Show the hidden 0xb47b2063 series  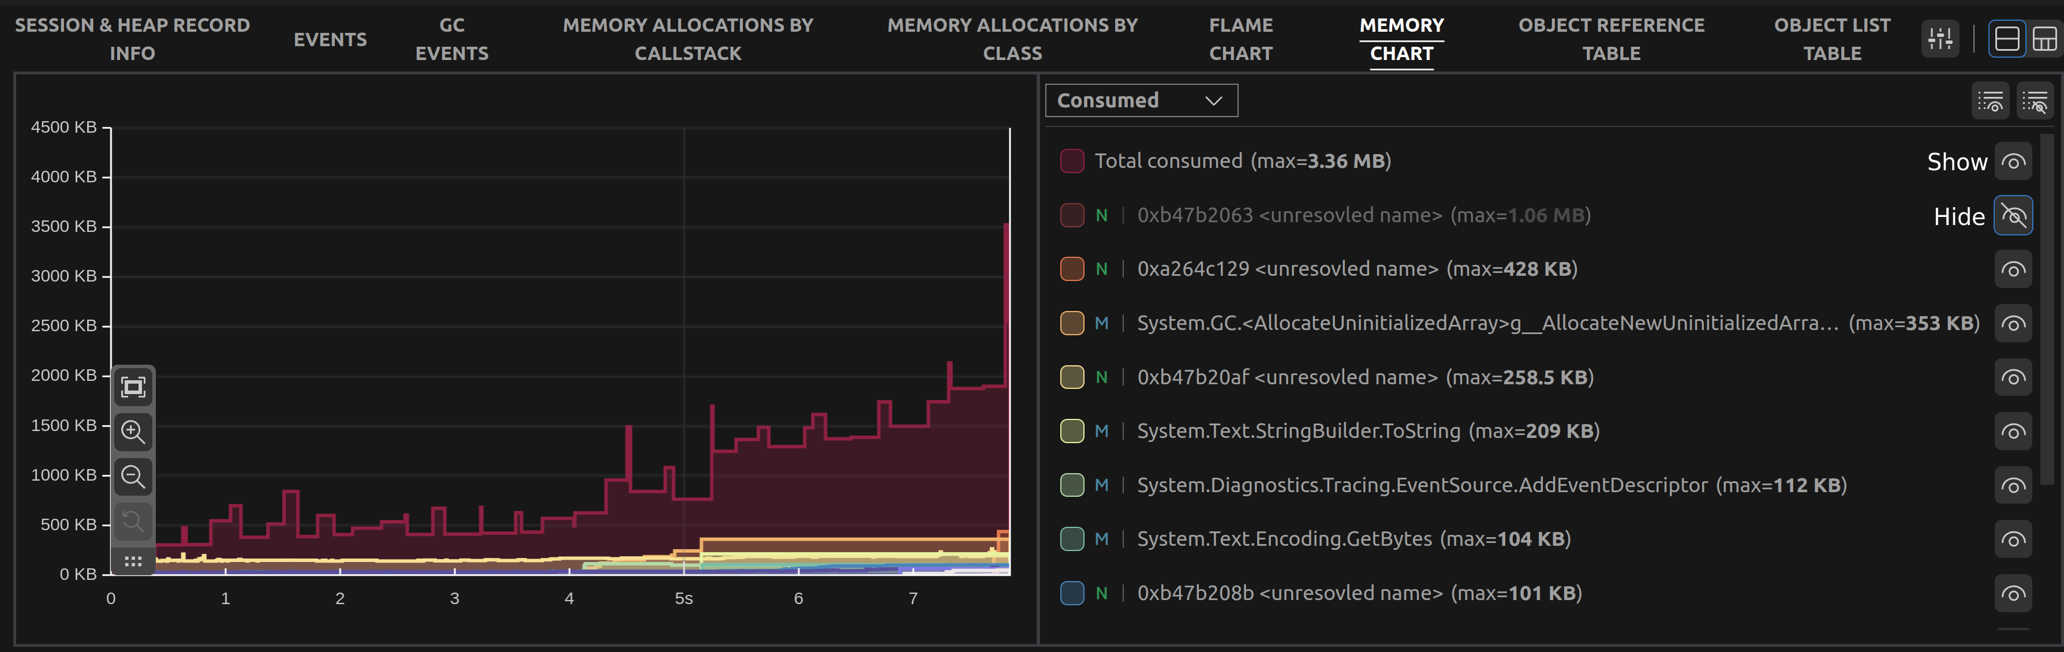[x=2013, y=215]
